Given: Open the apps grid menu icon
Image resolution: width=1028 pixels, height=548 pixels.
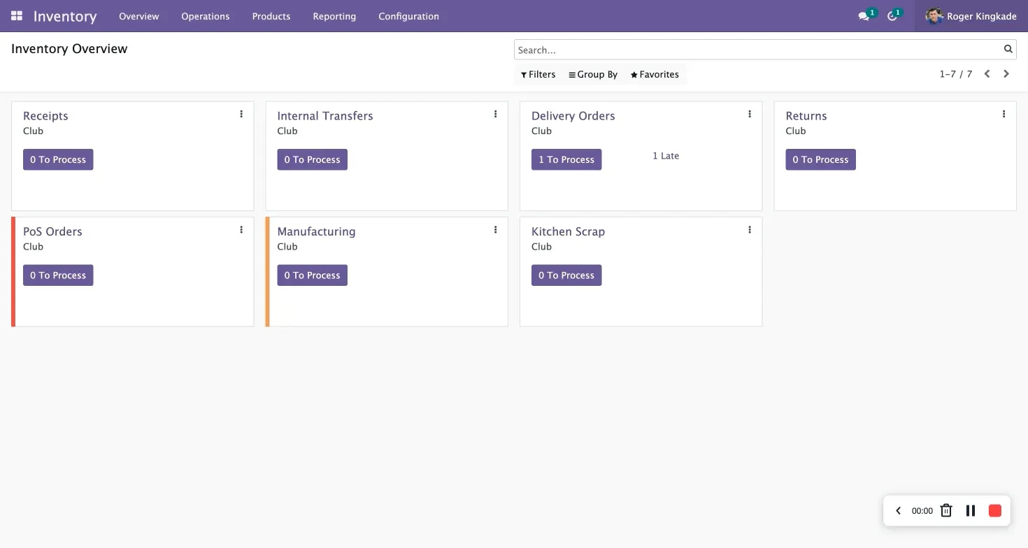Looking at the screenshot, I should [17, 15].
